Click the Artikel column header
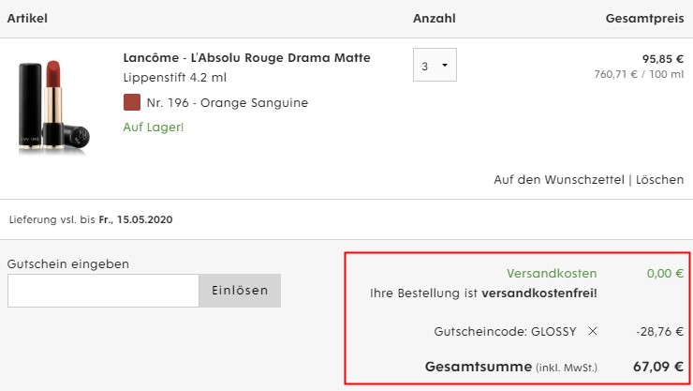This screenshot has height=391, width=693. pos(27,19)
